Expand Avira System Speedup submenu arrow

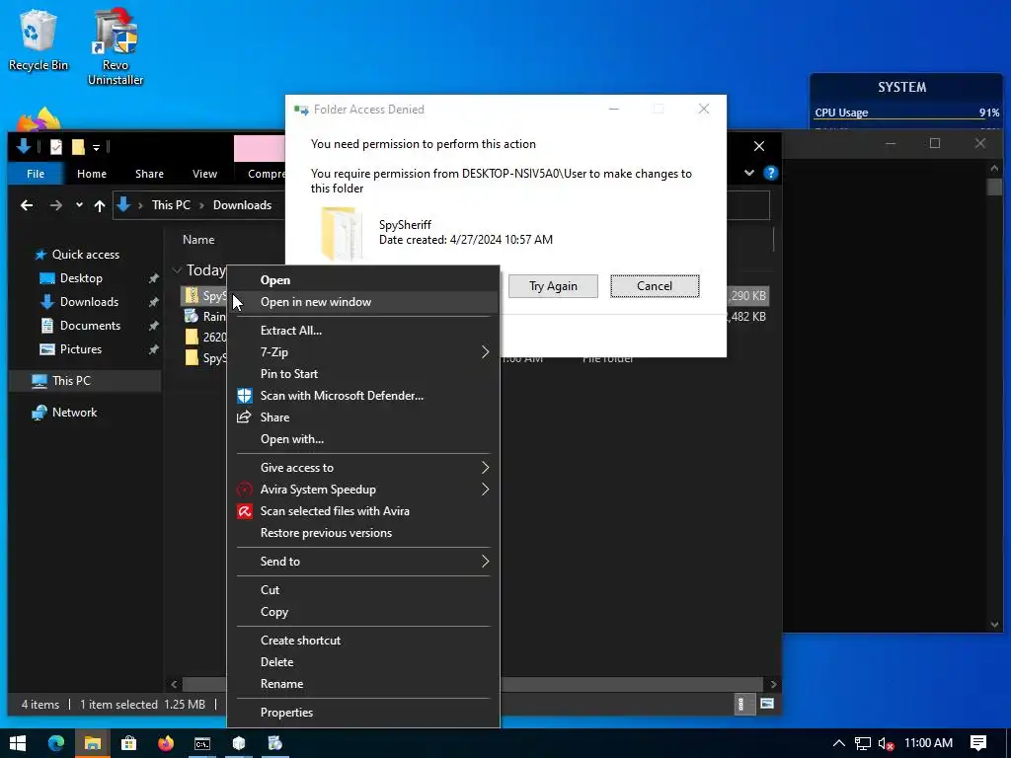tap(485, 490)
